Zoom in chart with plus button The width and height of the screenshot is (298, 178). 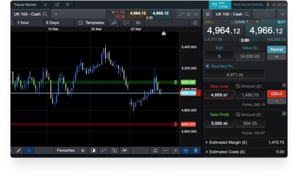(x=175, y=150)
